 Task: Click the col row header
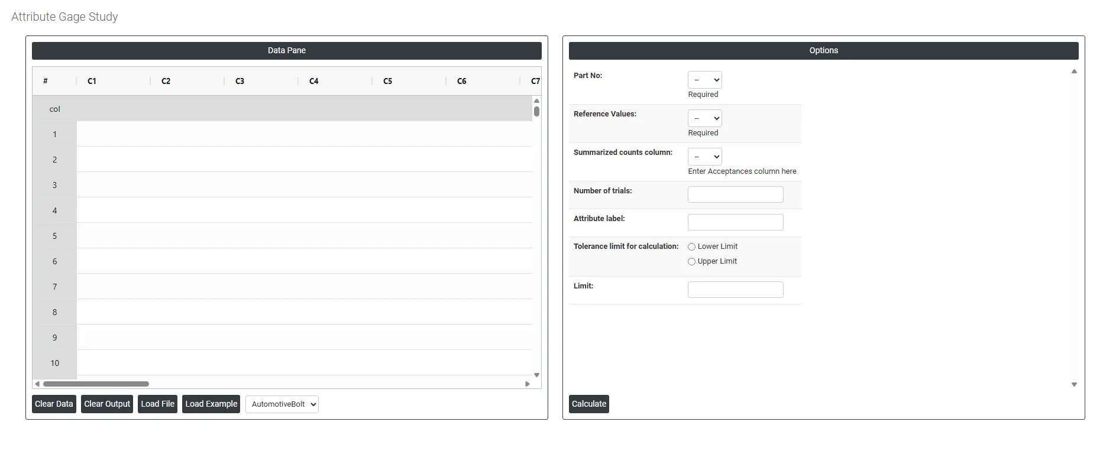54,109
